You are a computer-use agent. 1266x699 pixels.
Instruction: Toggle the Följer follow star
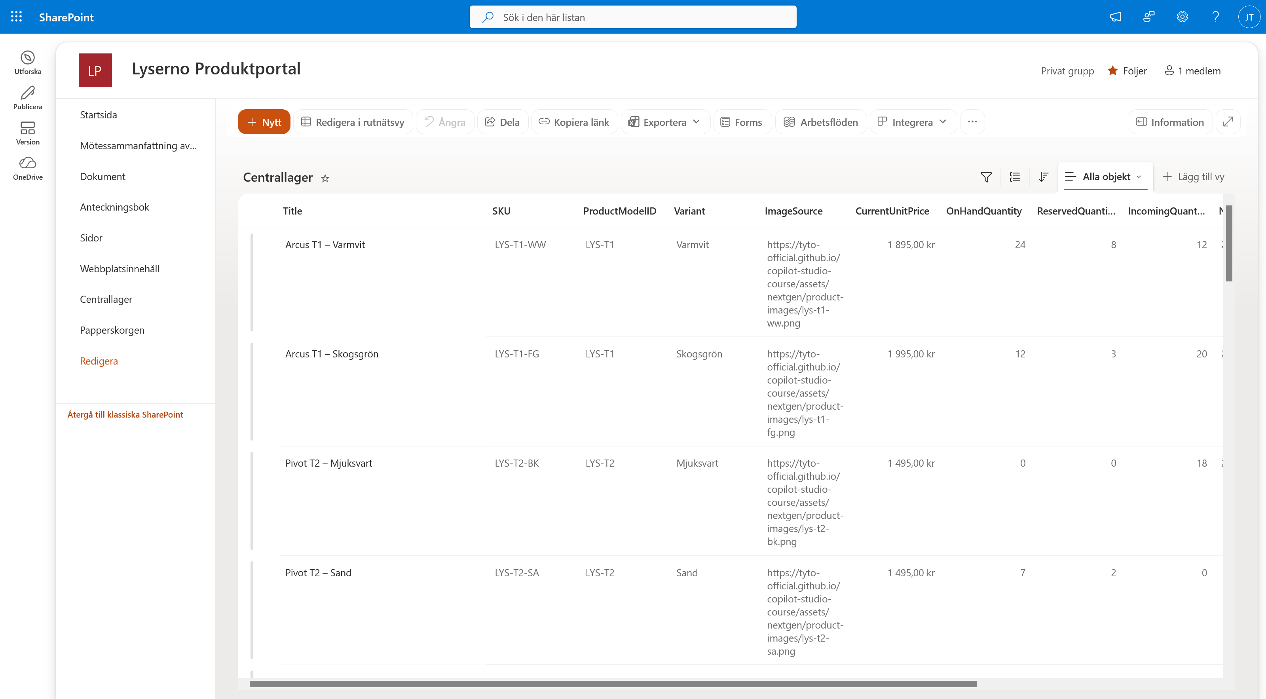tap(1113, 71)
